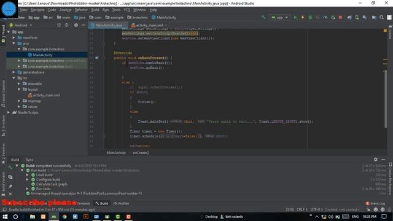The height and width of the screenshot is (221, 393).
Task: Select MainActivity in project tree
Action: pos(42,55)
